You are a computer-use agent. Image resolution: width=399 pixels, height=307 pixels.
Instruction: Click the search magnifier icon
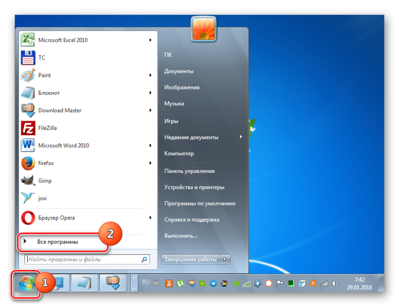[144, 260]
